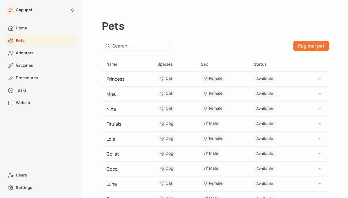Click the Species column header
This screenshot has width=348, height=198.
[165, 64]
